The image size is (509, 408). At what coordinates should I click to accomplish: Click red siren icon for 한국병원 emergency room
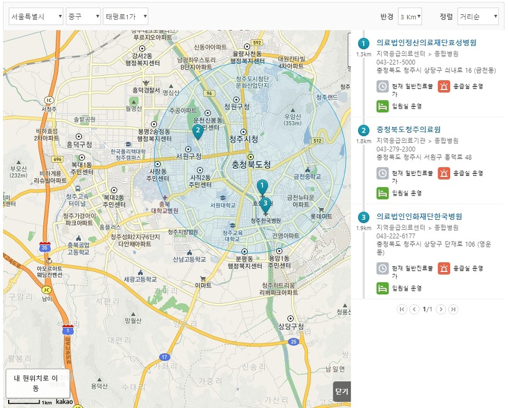pyautogui.click(x=444, y=268)
